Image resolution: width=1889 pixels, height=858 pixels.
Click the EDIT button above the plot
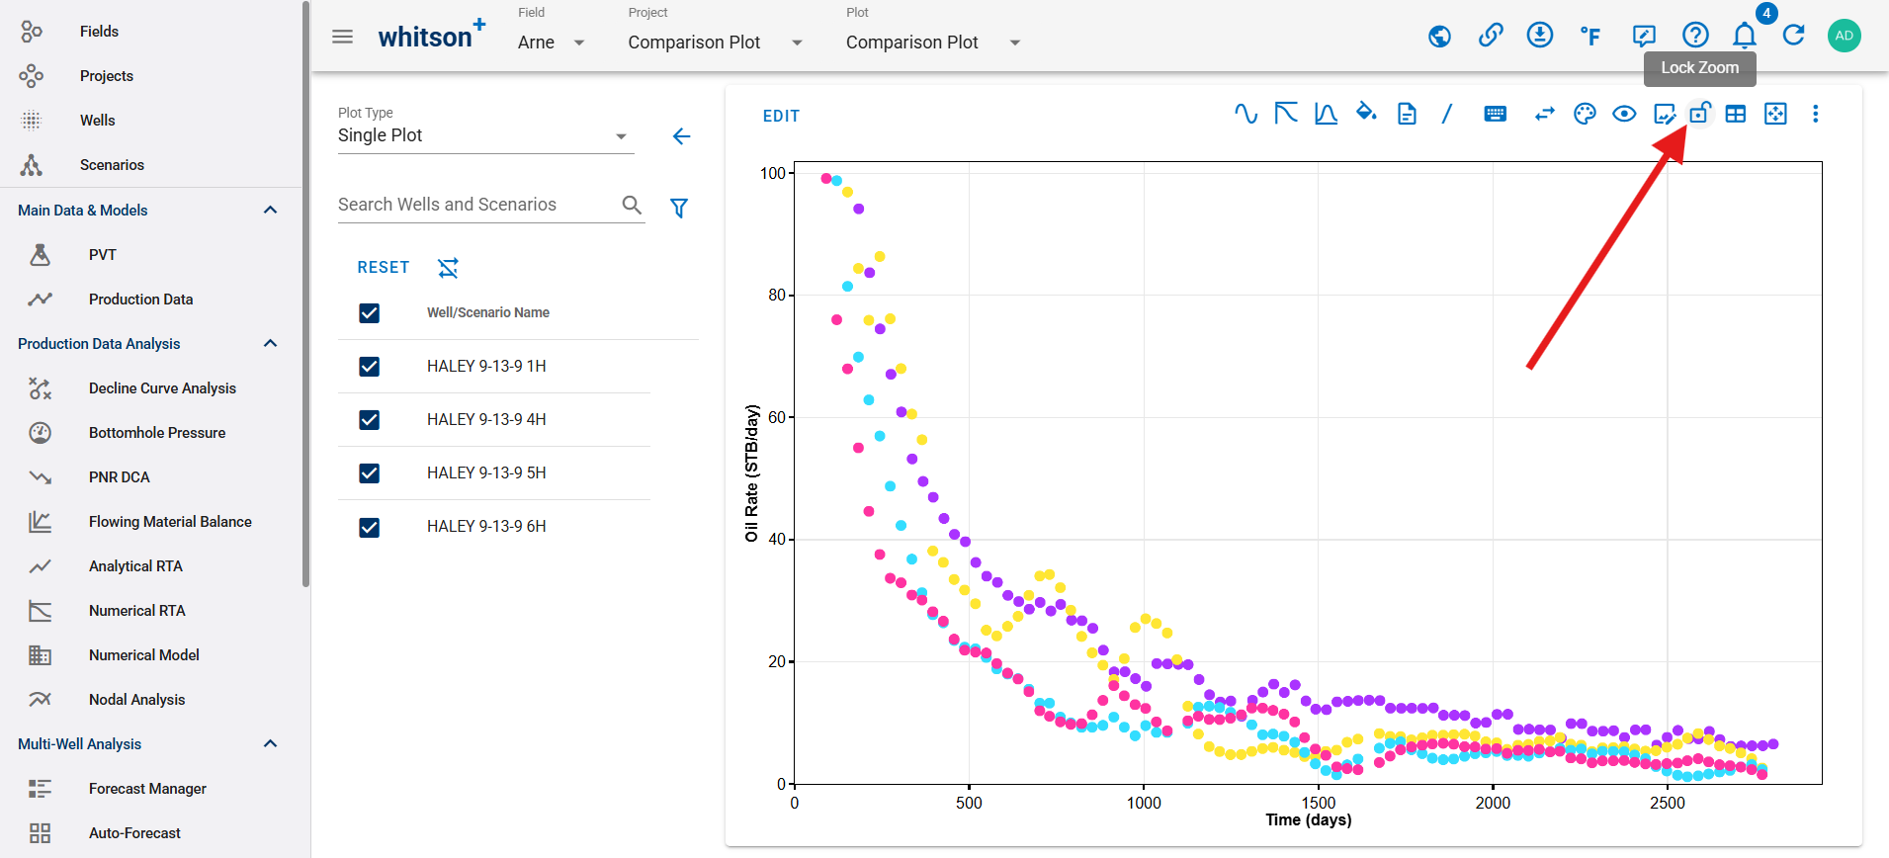point(781,116)
